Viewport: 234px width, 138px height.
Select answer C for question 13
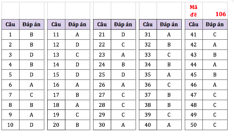77,55
